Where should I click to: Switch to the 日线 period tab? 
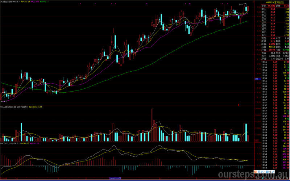point(258,178)
